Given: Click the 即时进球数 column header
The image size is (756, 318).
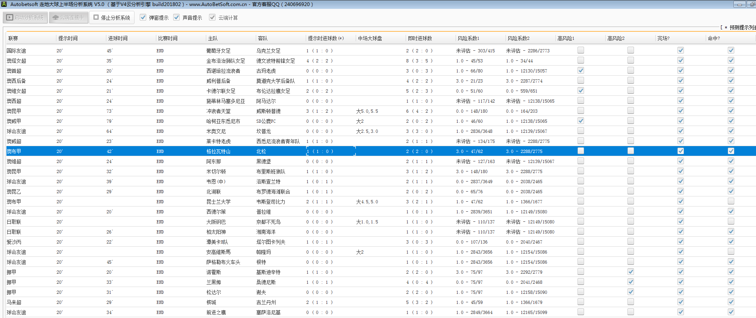Looking at the screenshot, I should (420, 38).
